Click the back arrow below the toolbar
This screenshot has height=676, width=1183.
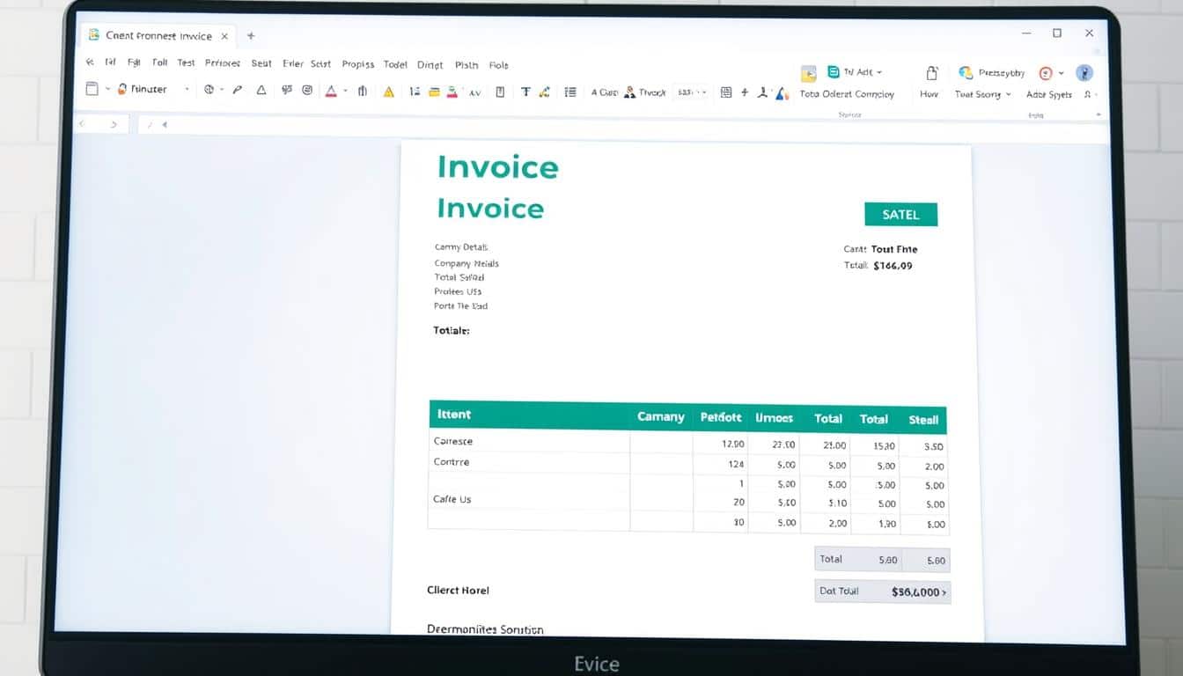(x=82, y=124)
